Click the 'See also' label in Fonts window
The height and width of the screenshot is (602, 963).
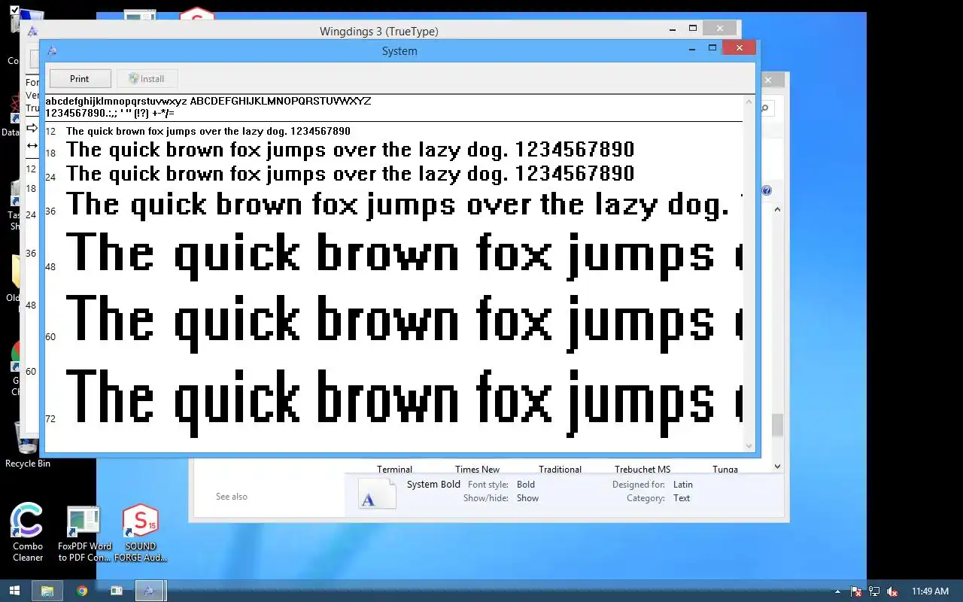pyautogui.click(x=232, y=497)
